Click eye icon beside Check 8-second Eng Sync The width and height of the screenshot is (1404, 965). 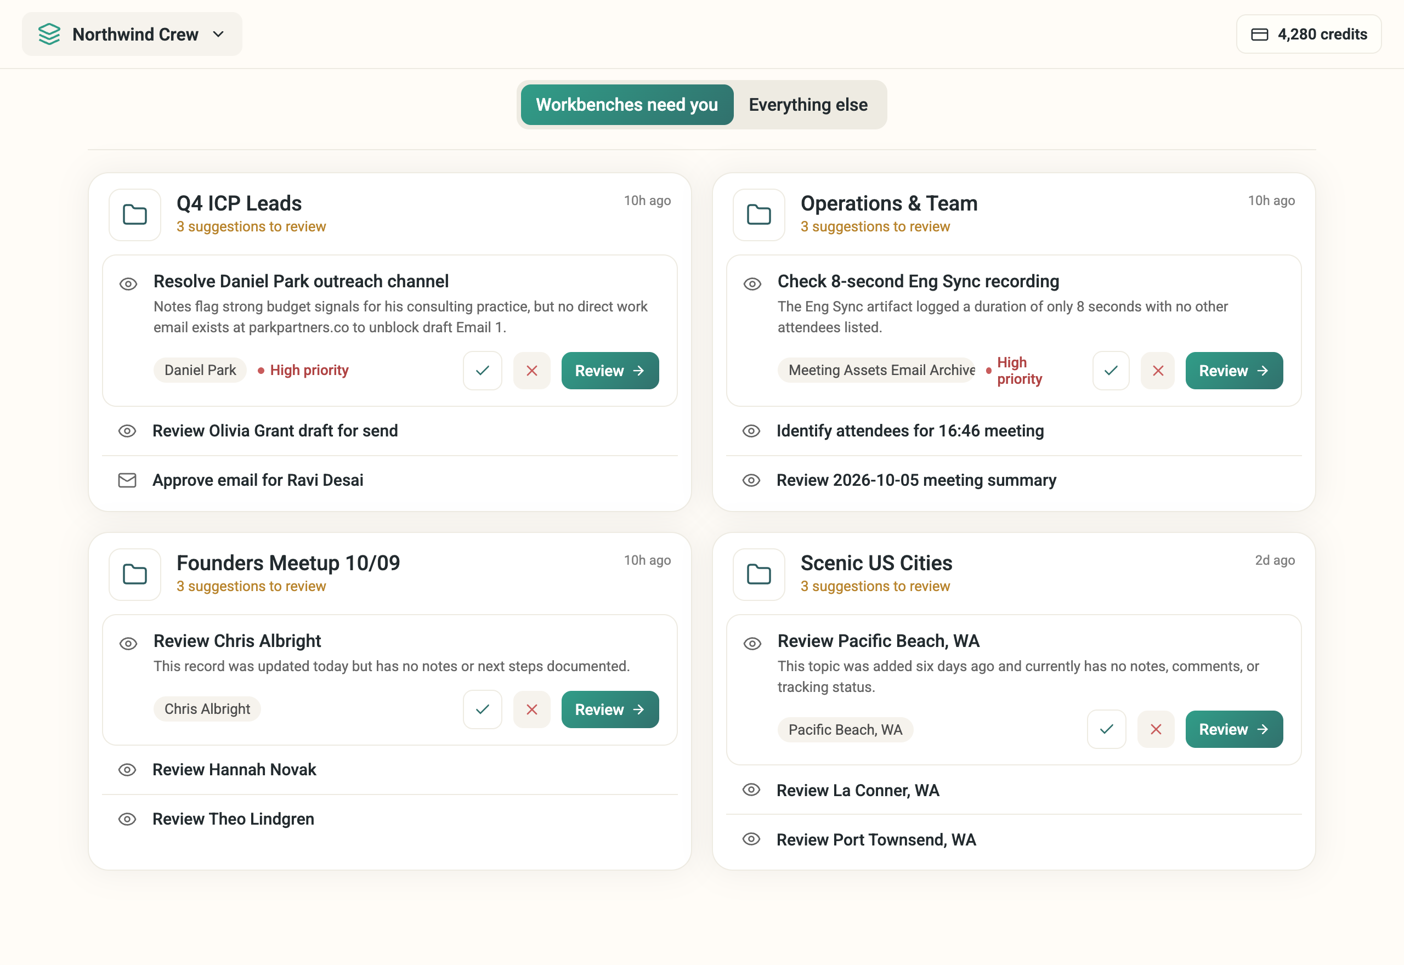tap(752, 283)
